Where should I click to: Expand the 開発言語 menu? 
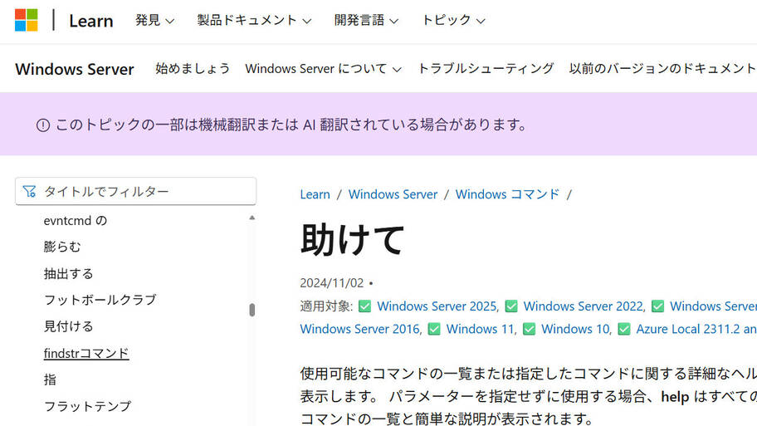[366, 20]
